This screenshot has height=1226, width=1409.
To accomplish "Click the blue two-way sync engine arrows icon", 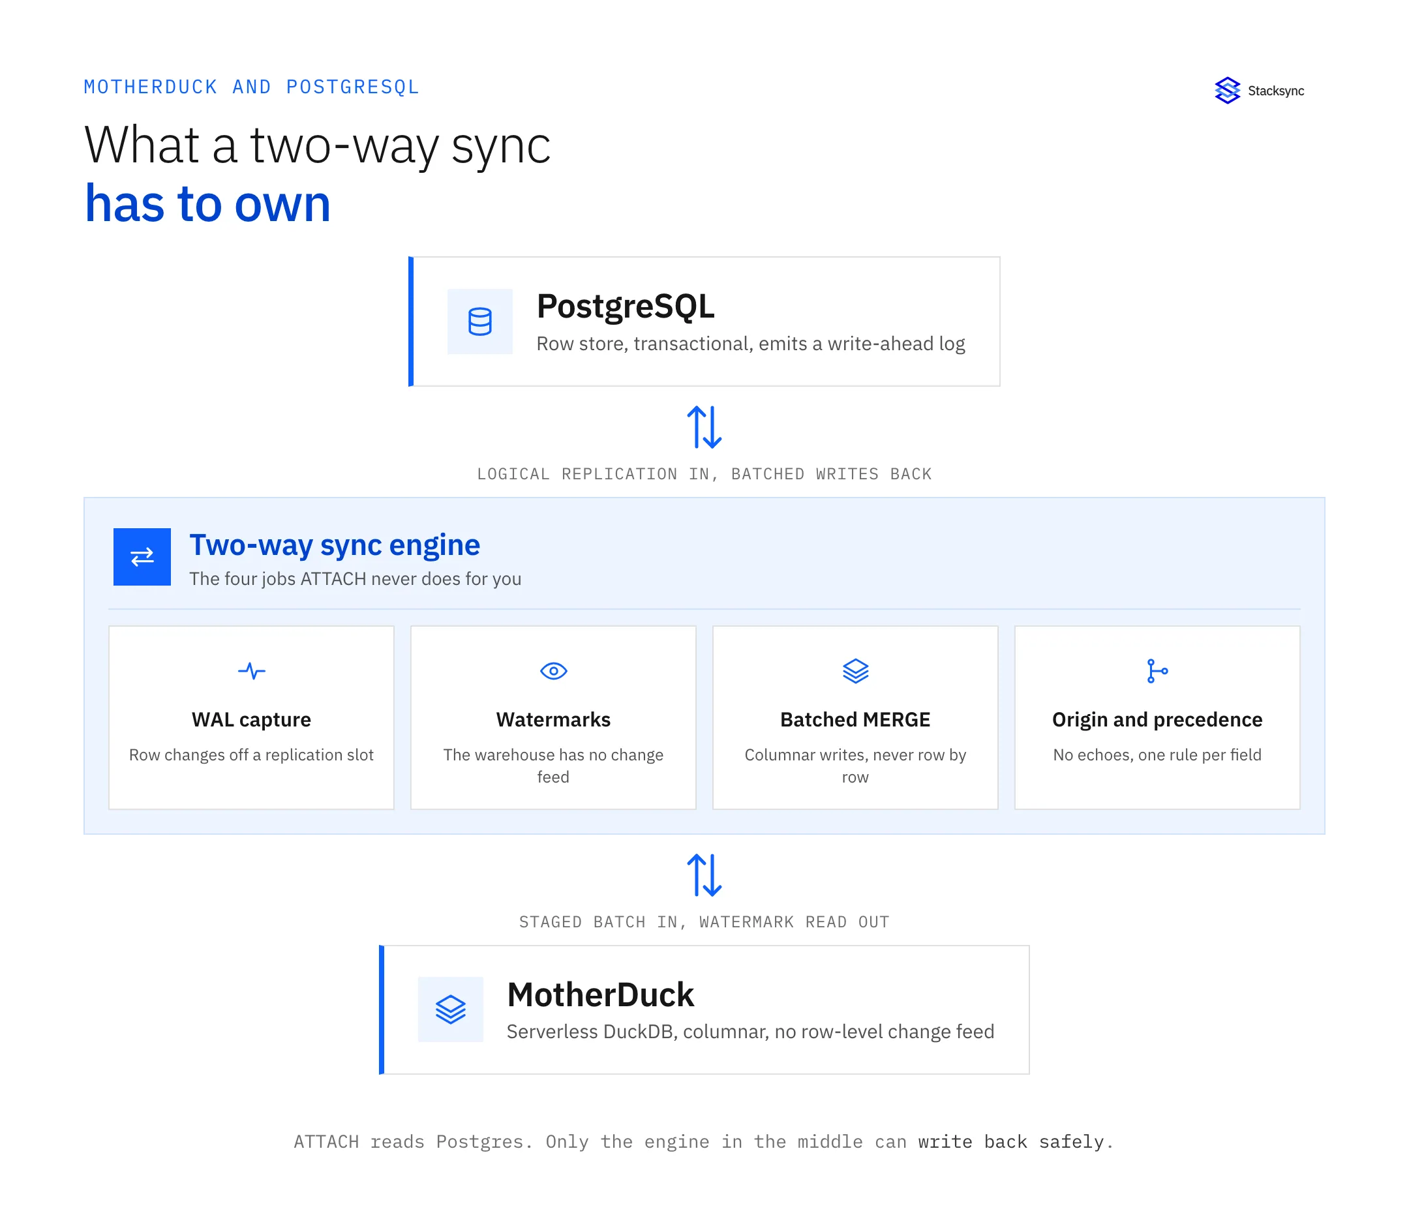I will click(142, 557).
